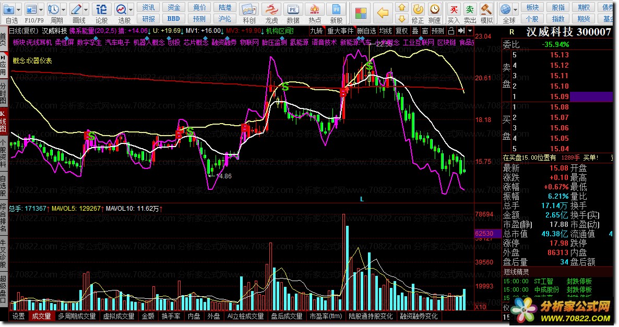Click the yellow back arrow icon
The width and height of the screenshot is (619, 327).
[383, 13]
